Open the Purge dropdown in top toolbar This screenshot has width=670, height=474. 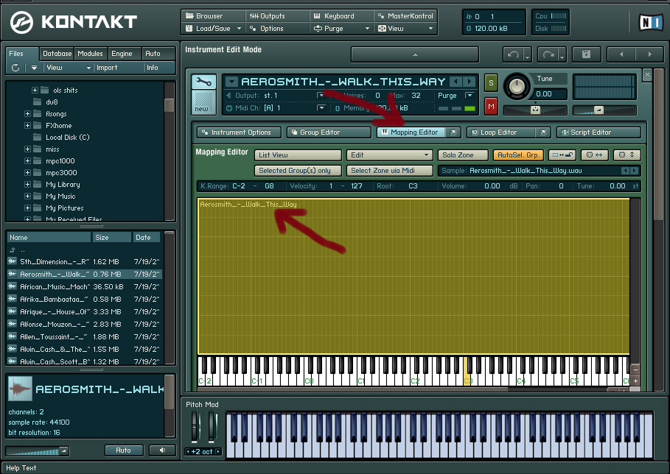(341, 29)
